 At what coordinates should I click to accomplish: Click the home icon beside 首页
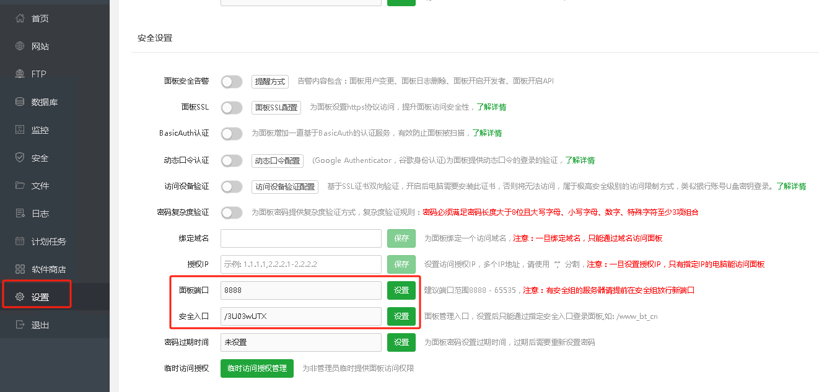pos(20,19)
